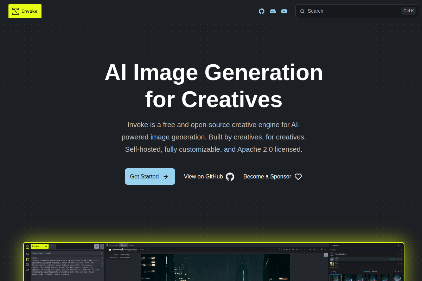The width and height of the screenshot is (422, 281).
Task: Click the Ctrl K shortcut badge
Action: pyautogui.click(x=409, y=11)
